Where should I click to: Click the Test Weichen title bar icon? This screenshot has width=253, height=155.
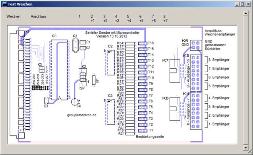point(5,4)
